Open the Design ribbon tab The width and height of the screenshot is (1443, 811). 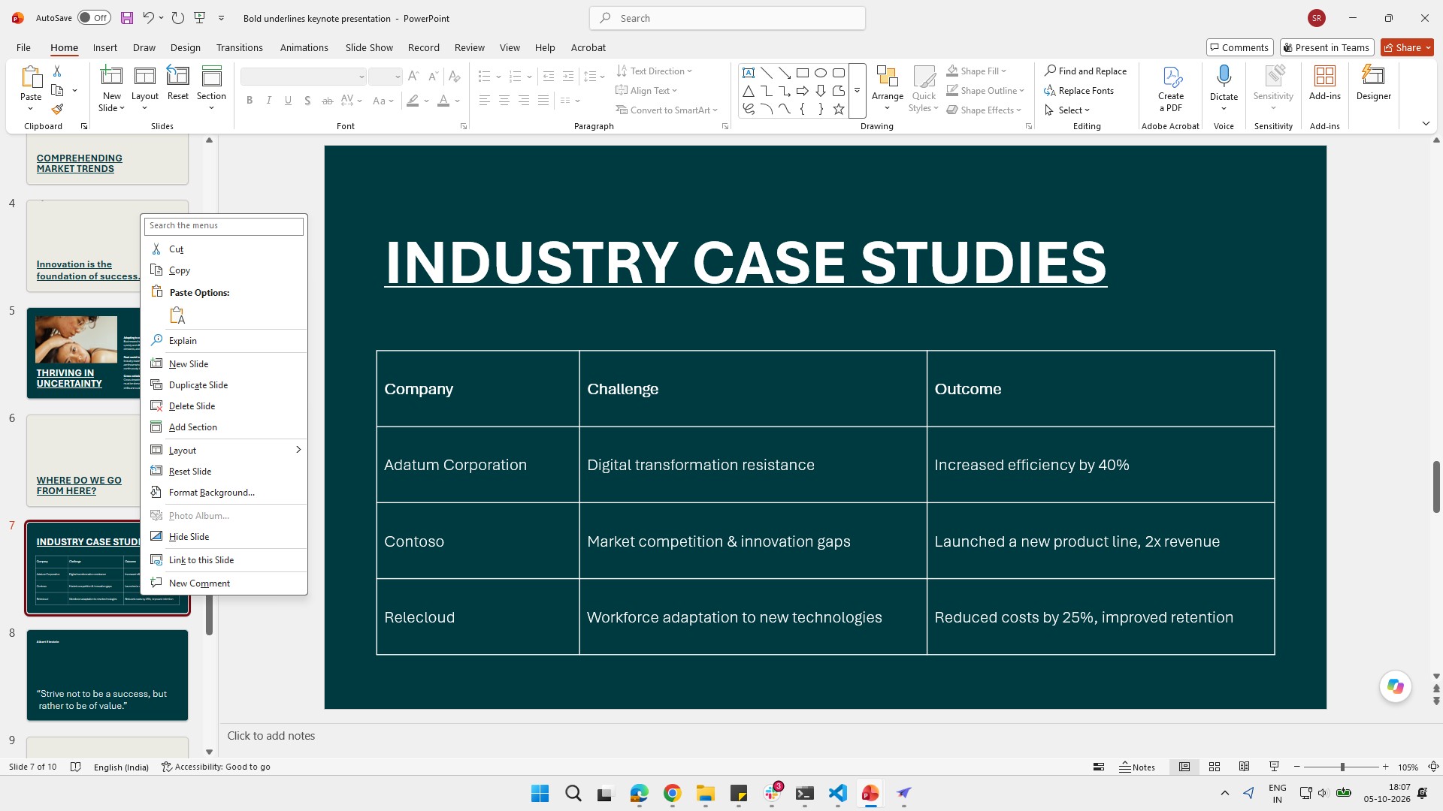click(185, 47)
